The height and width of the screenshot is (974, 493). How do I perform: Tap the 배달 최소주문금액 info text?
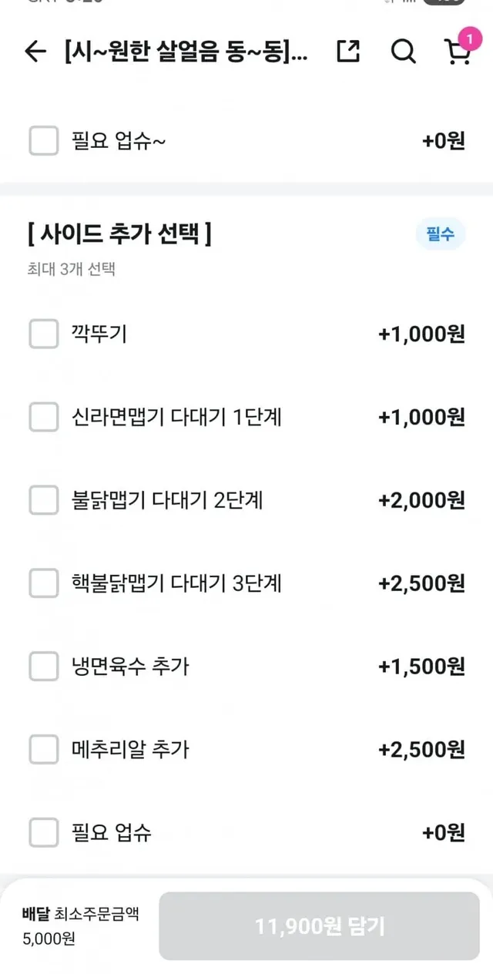pyautogui.click(x=81, y=926)
